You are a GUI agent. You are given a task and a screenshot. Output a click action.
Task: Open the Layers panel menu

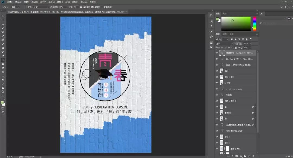pyautogui.click(x=257, y=34)
